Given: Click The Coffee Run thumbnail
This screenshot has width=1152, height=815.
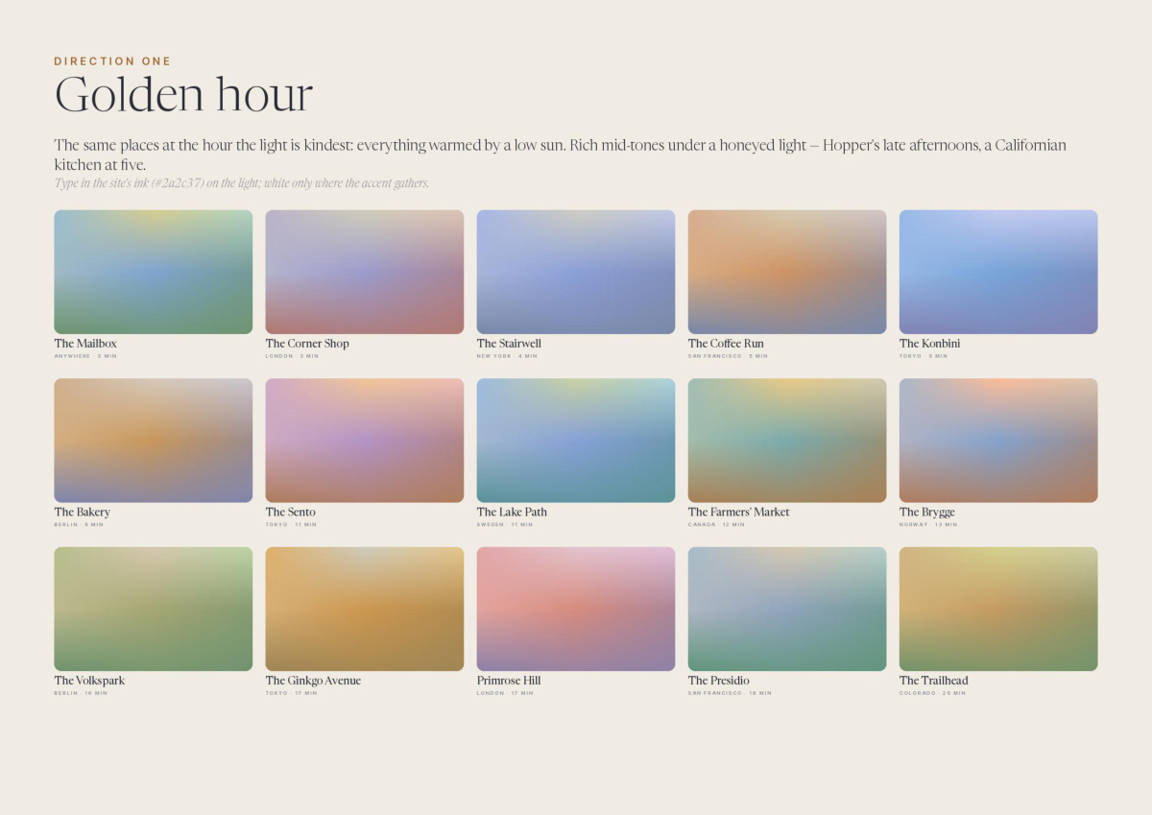Looking at the screenshot, I should coord(787,272).
